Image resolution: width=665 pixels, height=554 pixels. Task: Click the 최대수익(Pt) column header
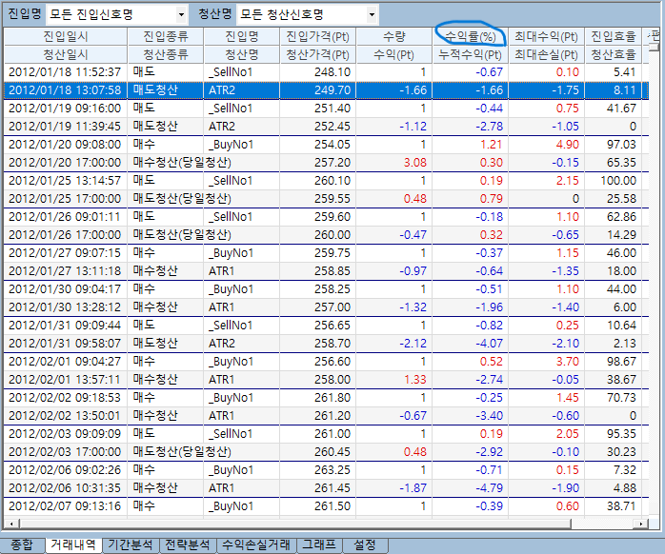coord(546,36)
